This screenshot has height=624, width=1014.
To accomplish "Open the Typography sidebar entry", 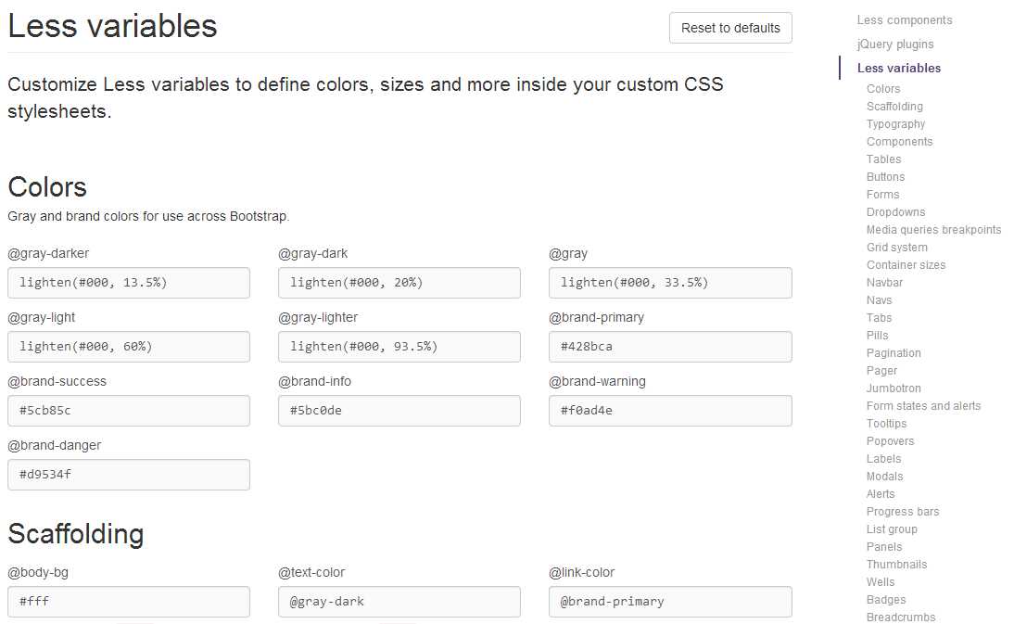I will [895, 123].
